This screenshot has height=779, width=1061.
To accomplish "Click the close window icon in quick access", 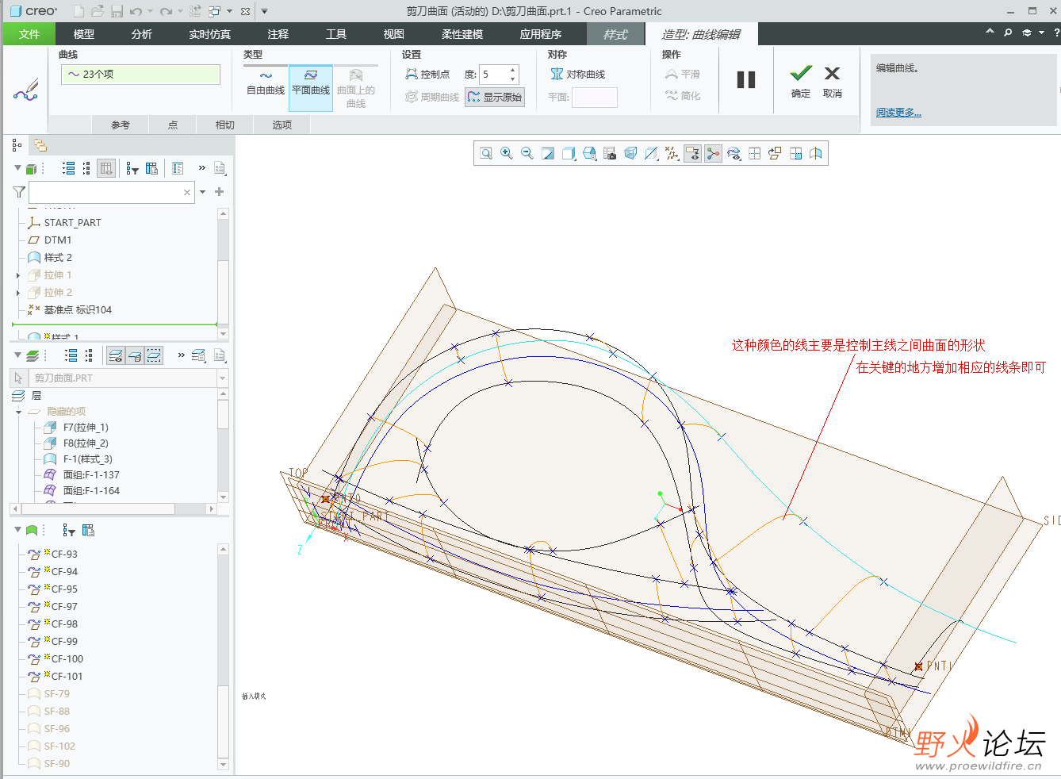I will click(x=246, y=11).
